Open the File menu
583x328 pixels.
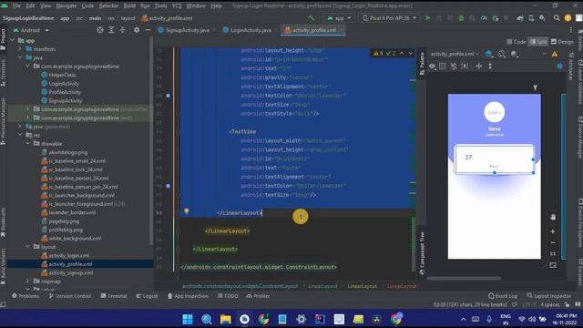point(16,5)
